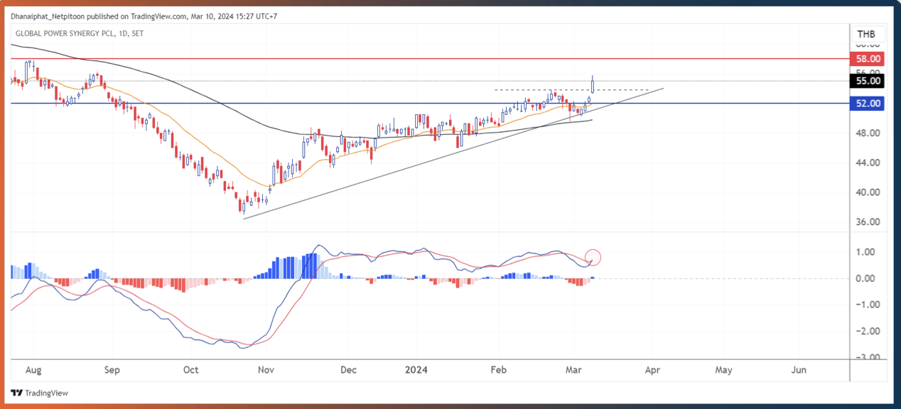Click the Apr label on the time axis
Viewport: 901px width, 409px height.
pyautogui.click(x=654, y=370)
